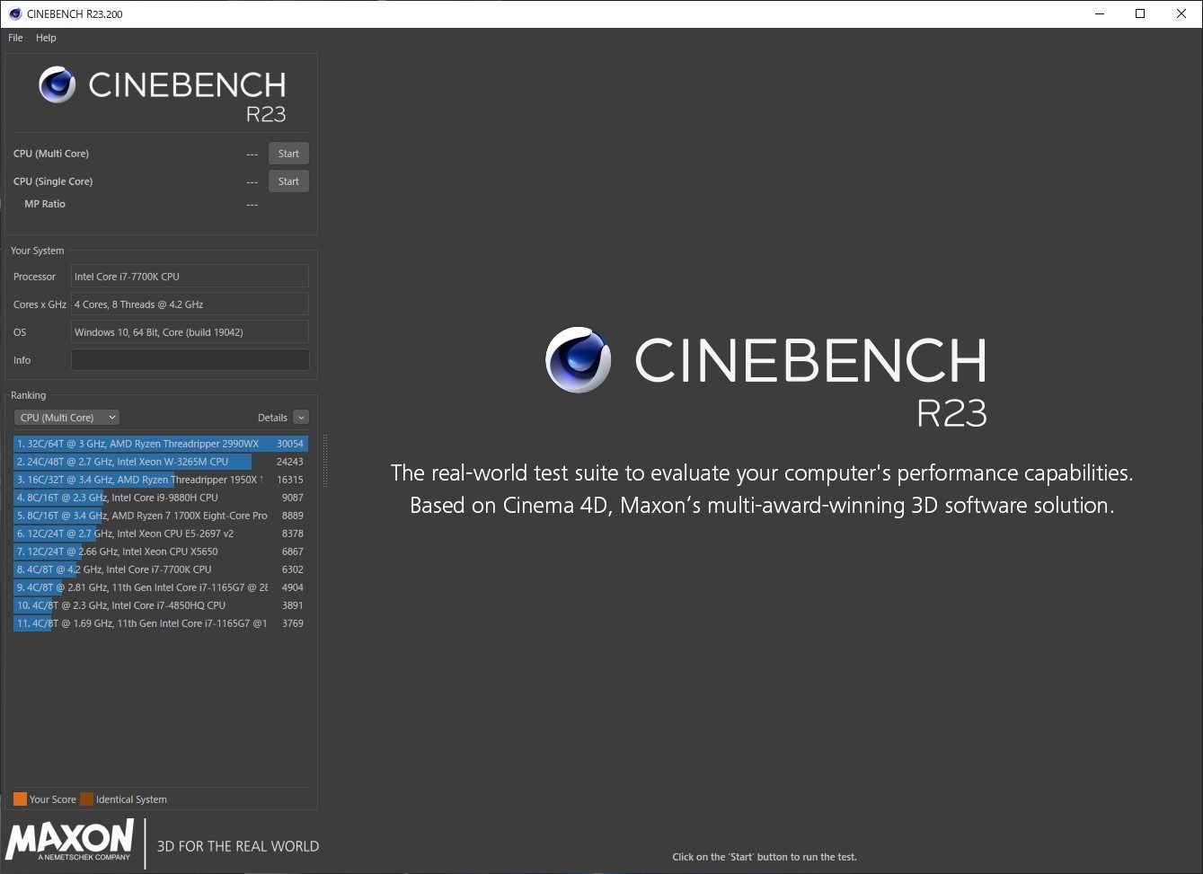Click the MP Ratio label
The height and width of the screenshot is (874, 1203).
(x=45, y=204)
